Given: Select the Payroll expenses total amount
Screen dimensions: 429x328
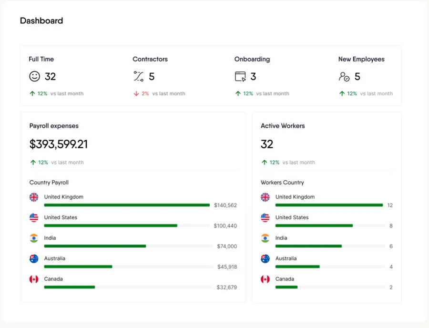Looking at the screenshot, I should click(59, 144).
